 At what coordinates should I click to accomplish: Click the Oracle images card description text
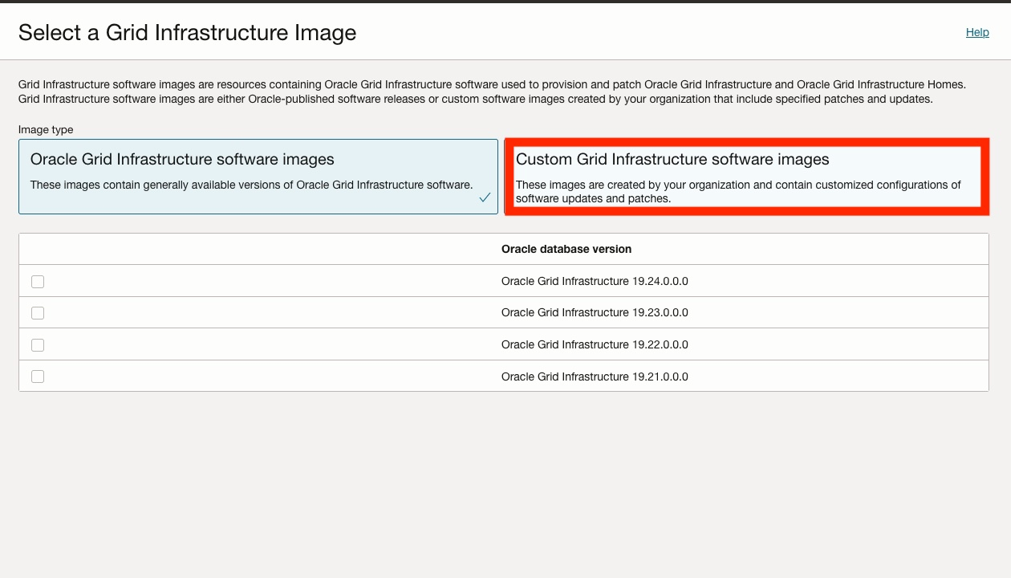[250, 185]
